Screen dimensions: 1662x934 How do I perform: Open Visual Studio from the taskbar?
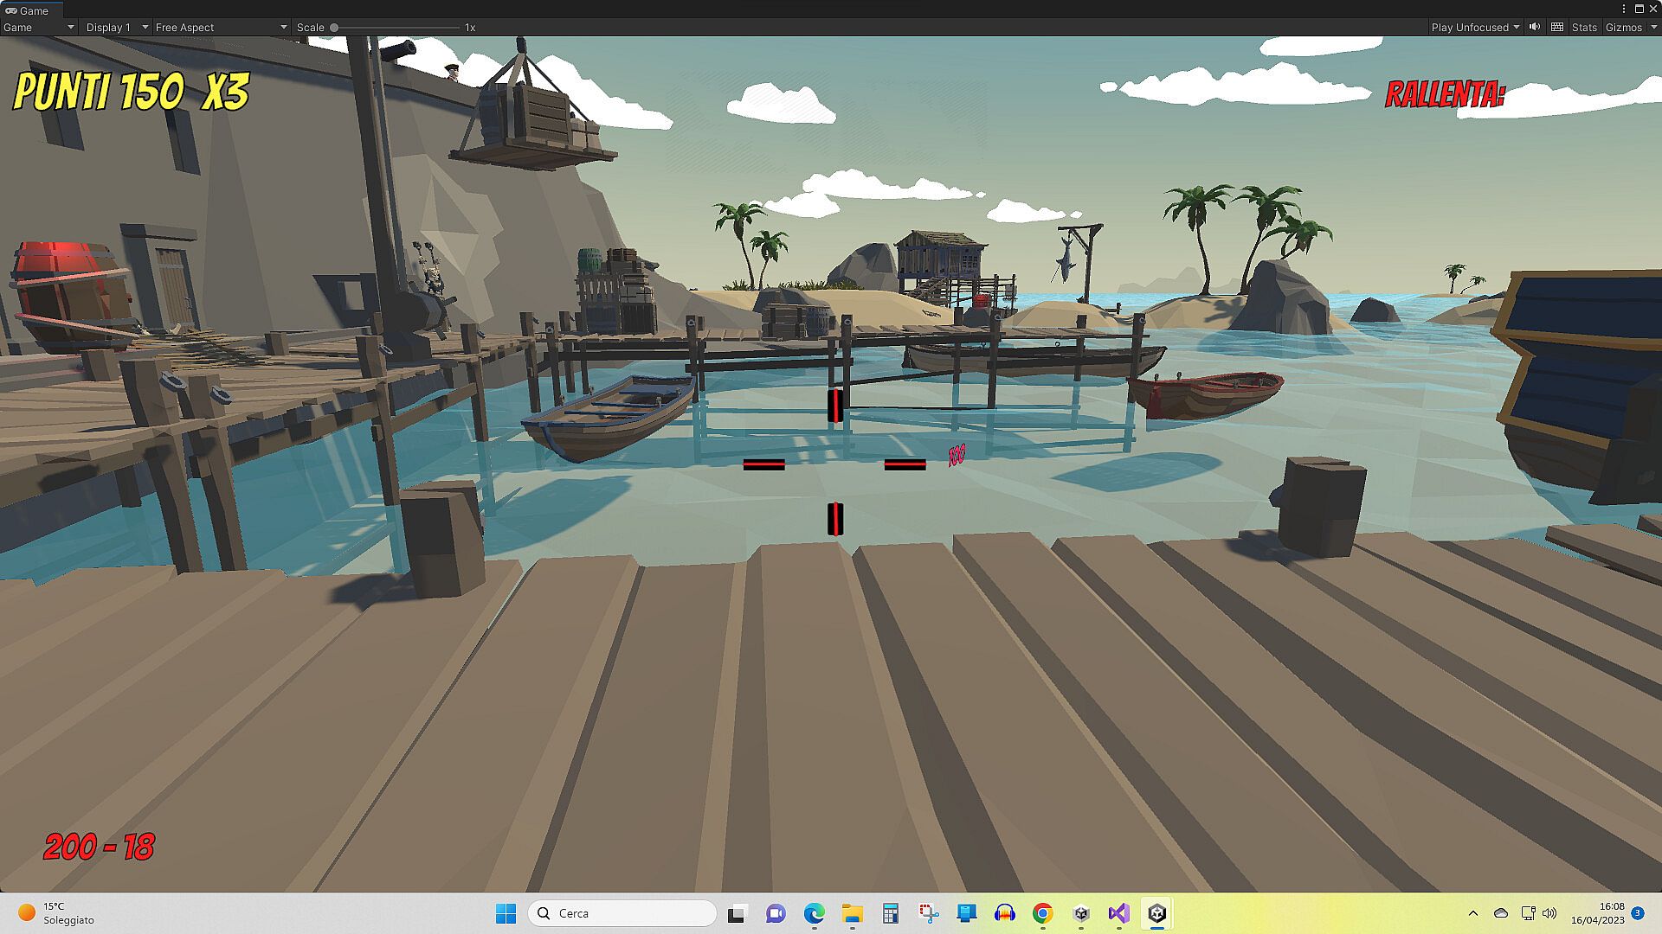1118,913
